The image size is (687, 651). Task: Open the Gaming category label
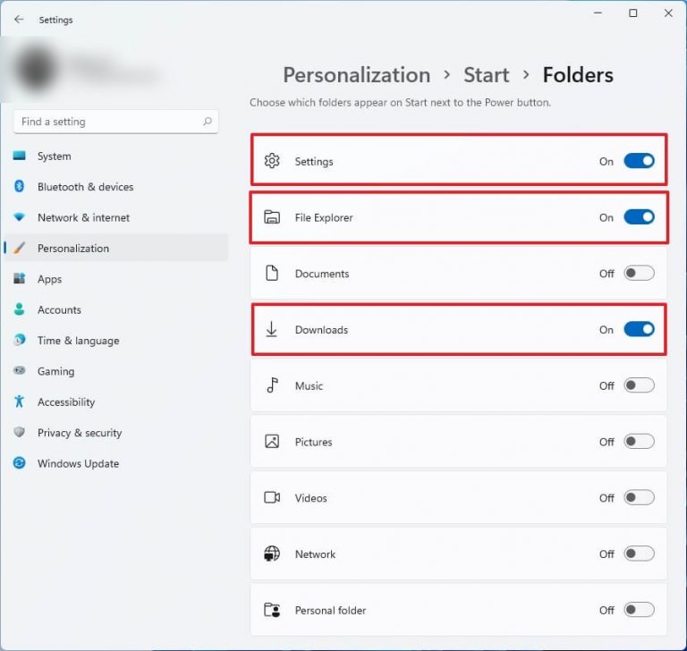pyautogui.click(x=56, y=371)
